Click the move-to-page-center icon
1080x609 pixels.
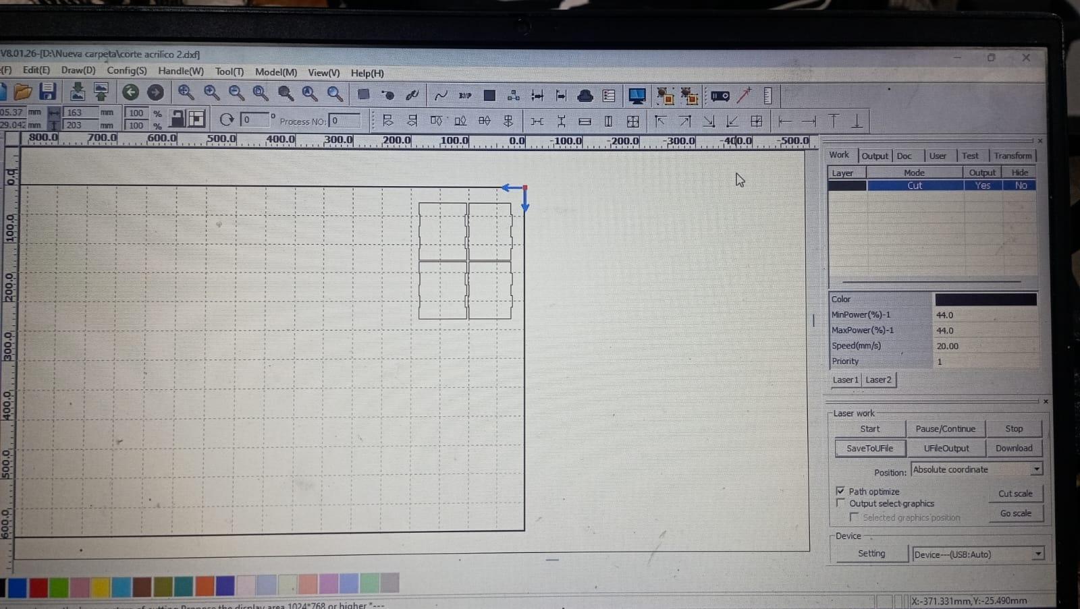pos(757,121)
